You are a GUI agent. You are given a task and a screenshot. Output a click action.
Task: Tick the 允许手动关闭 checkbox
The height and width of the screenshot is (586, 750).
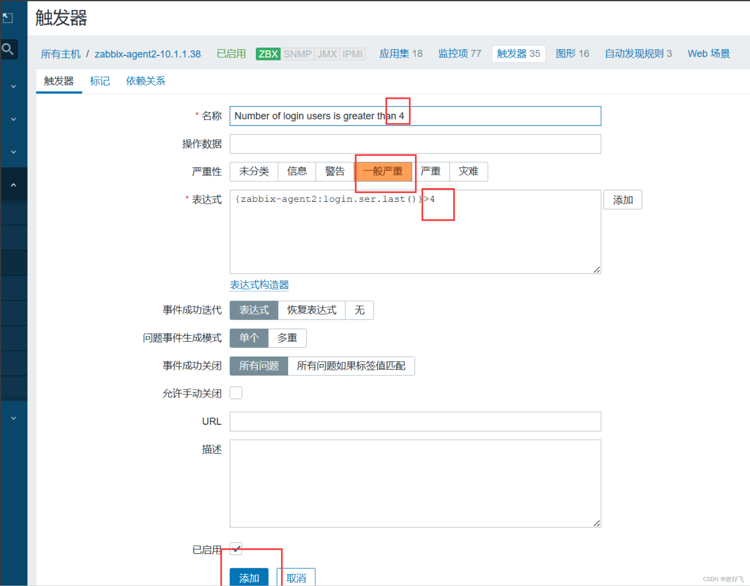tap(236, 393)
